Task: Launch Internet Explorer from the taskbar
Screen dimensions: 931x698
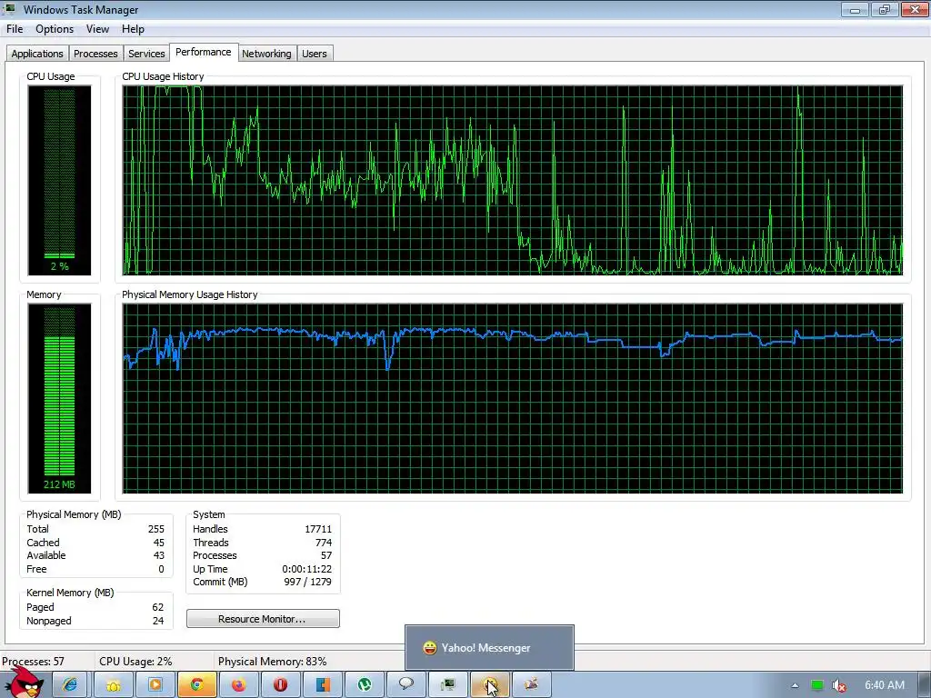Action: tap(70, 685)
